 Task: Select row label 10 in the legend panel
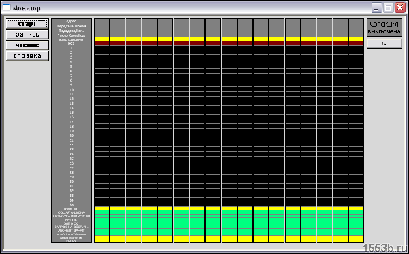(71, 90)
